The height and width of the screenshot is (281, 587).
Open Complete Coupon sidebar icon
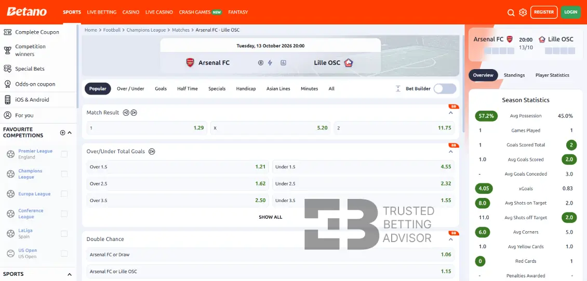7,32
